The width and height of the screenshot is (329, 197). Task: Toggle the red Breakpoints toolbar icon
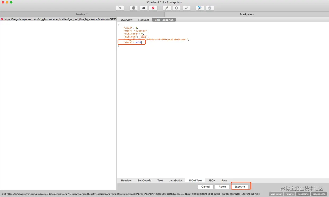click(153, 8)
